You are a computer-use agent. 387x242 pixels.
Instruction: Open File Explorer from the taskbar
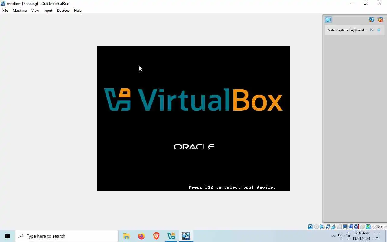pos(126,236)
